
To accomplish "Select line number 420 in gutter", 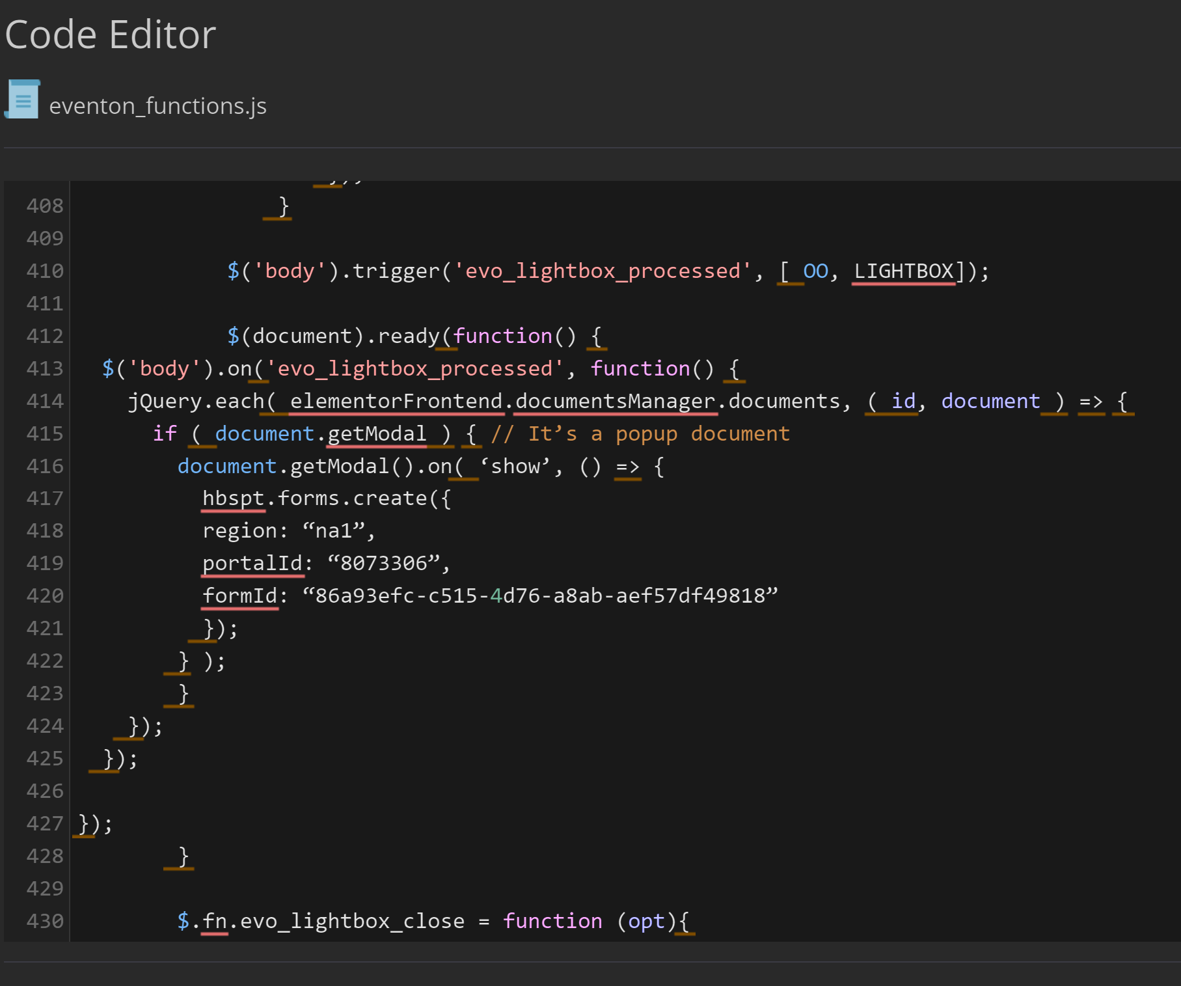I will 45,596.
